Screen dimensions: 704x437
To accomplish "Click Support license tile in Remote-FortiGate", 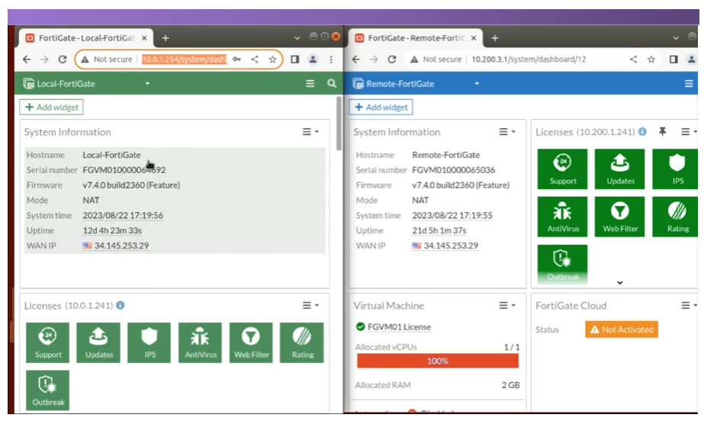I will [562, 169].
